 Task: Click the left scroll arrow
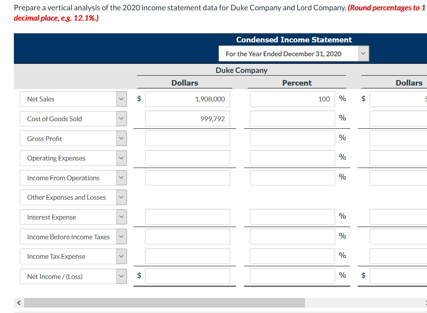tap(18, 302)
